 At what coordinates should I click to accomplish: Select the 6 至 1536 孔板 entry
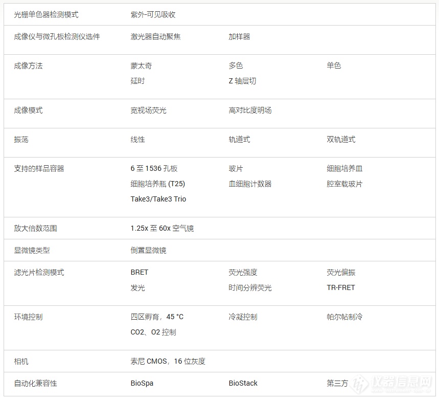(154, 169)
